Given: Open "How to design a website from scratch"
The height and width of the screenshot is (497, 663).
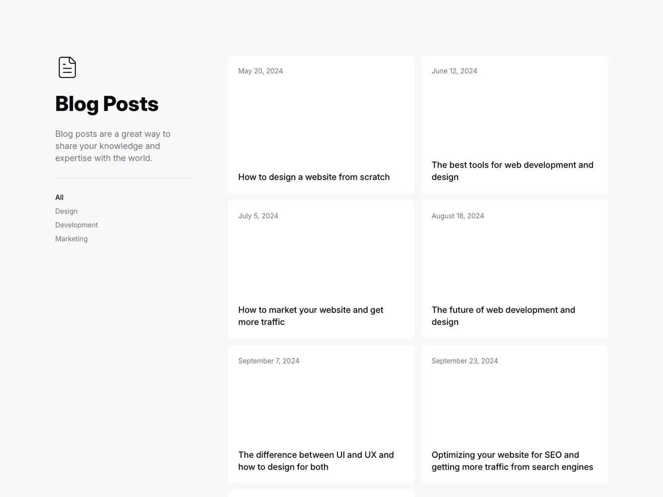Looking at the screenshot, I should (x=314, y=177).
